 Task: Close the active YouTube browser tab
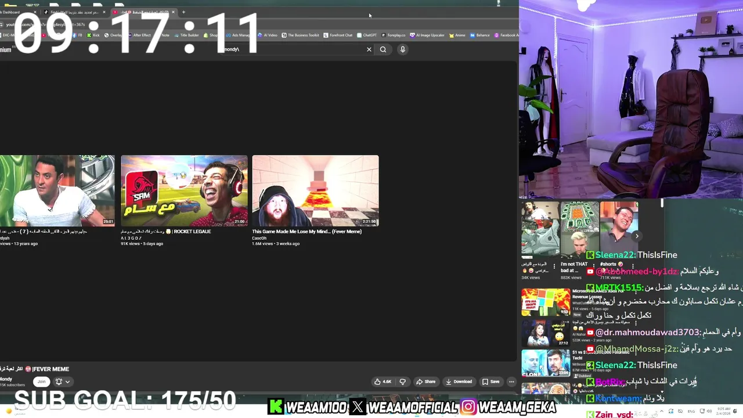point(173,12)
